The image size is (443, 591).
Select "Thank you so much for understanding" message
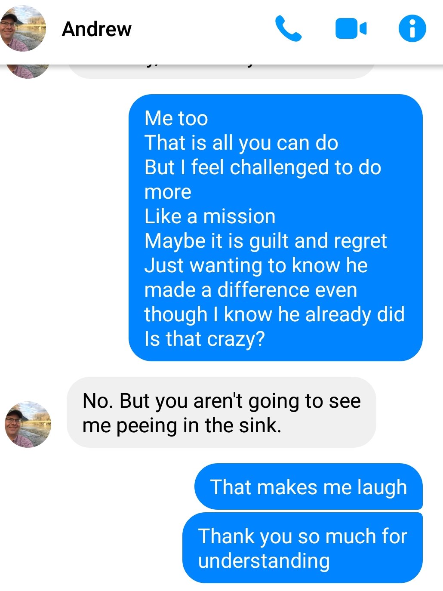point(302,548)
